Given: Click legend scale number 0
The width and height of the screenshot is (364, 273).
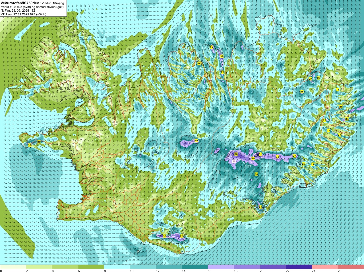Looking at the screenshot, I should pos(1,271).
